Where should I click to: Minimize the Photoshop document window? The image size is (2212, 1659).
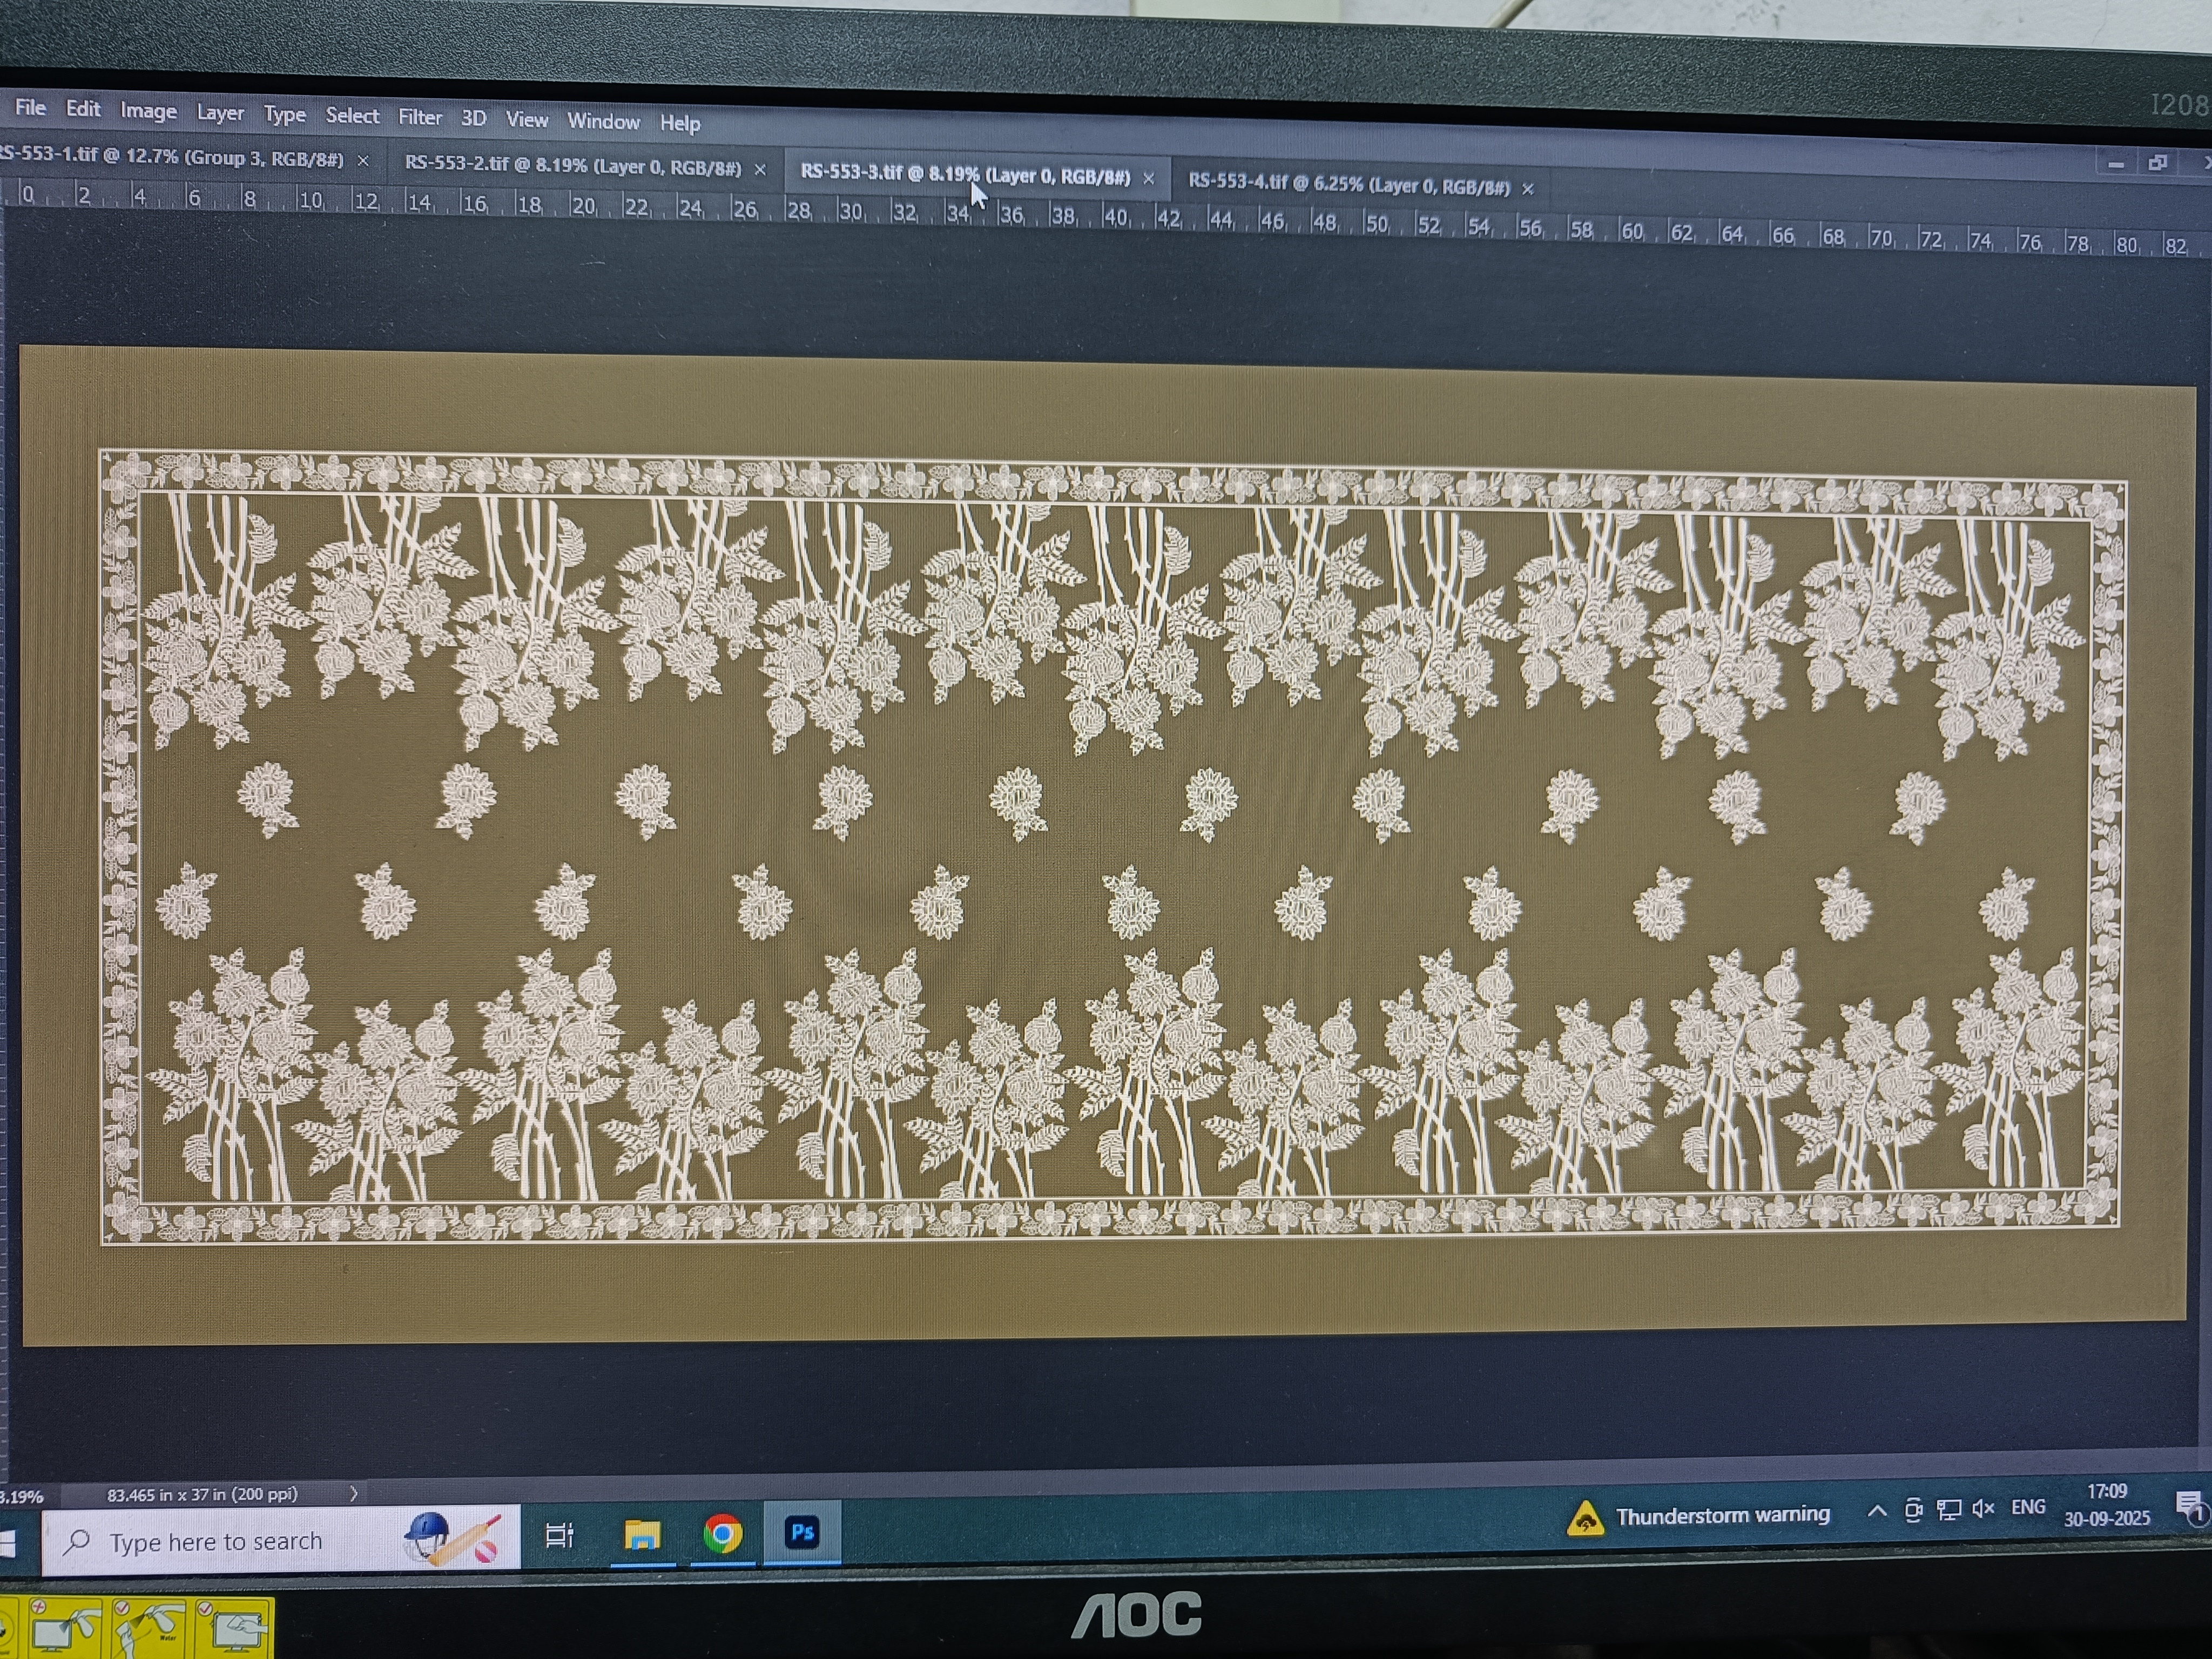[2116, 163]
